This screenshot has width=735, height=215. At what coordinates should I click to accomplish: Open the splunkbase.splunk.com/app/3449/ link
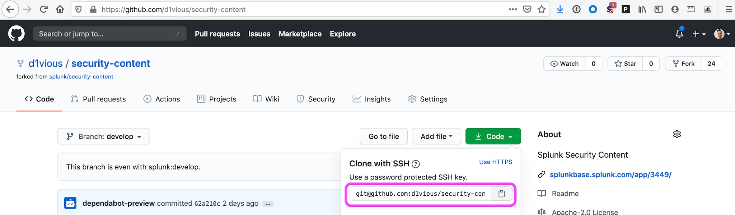610,175
